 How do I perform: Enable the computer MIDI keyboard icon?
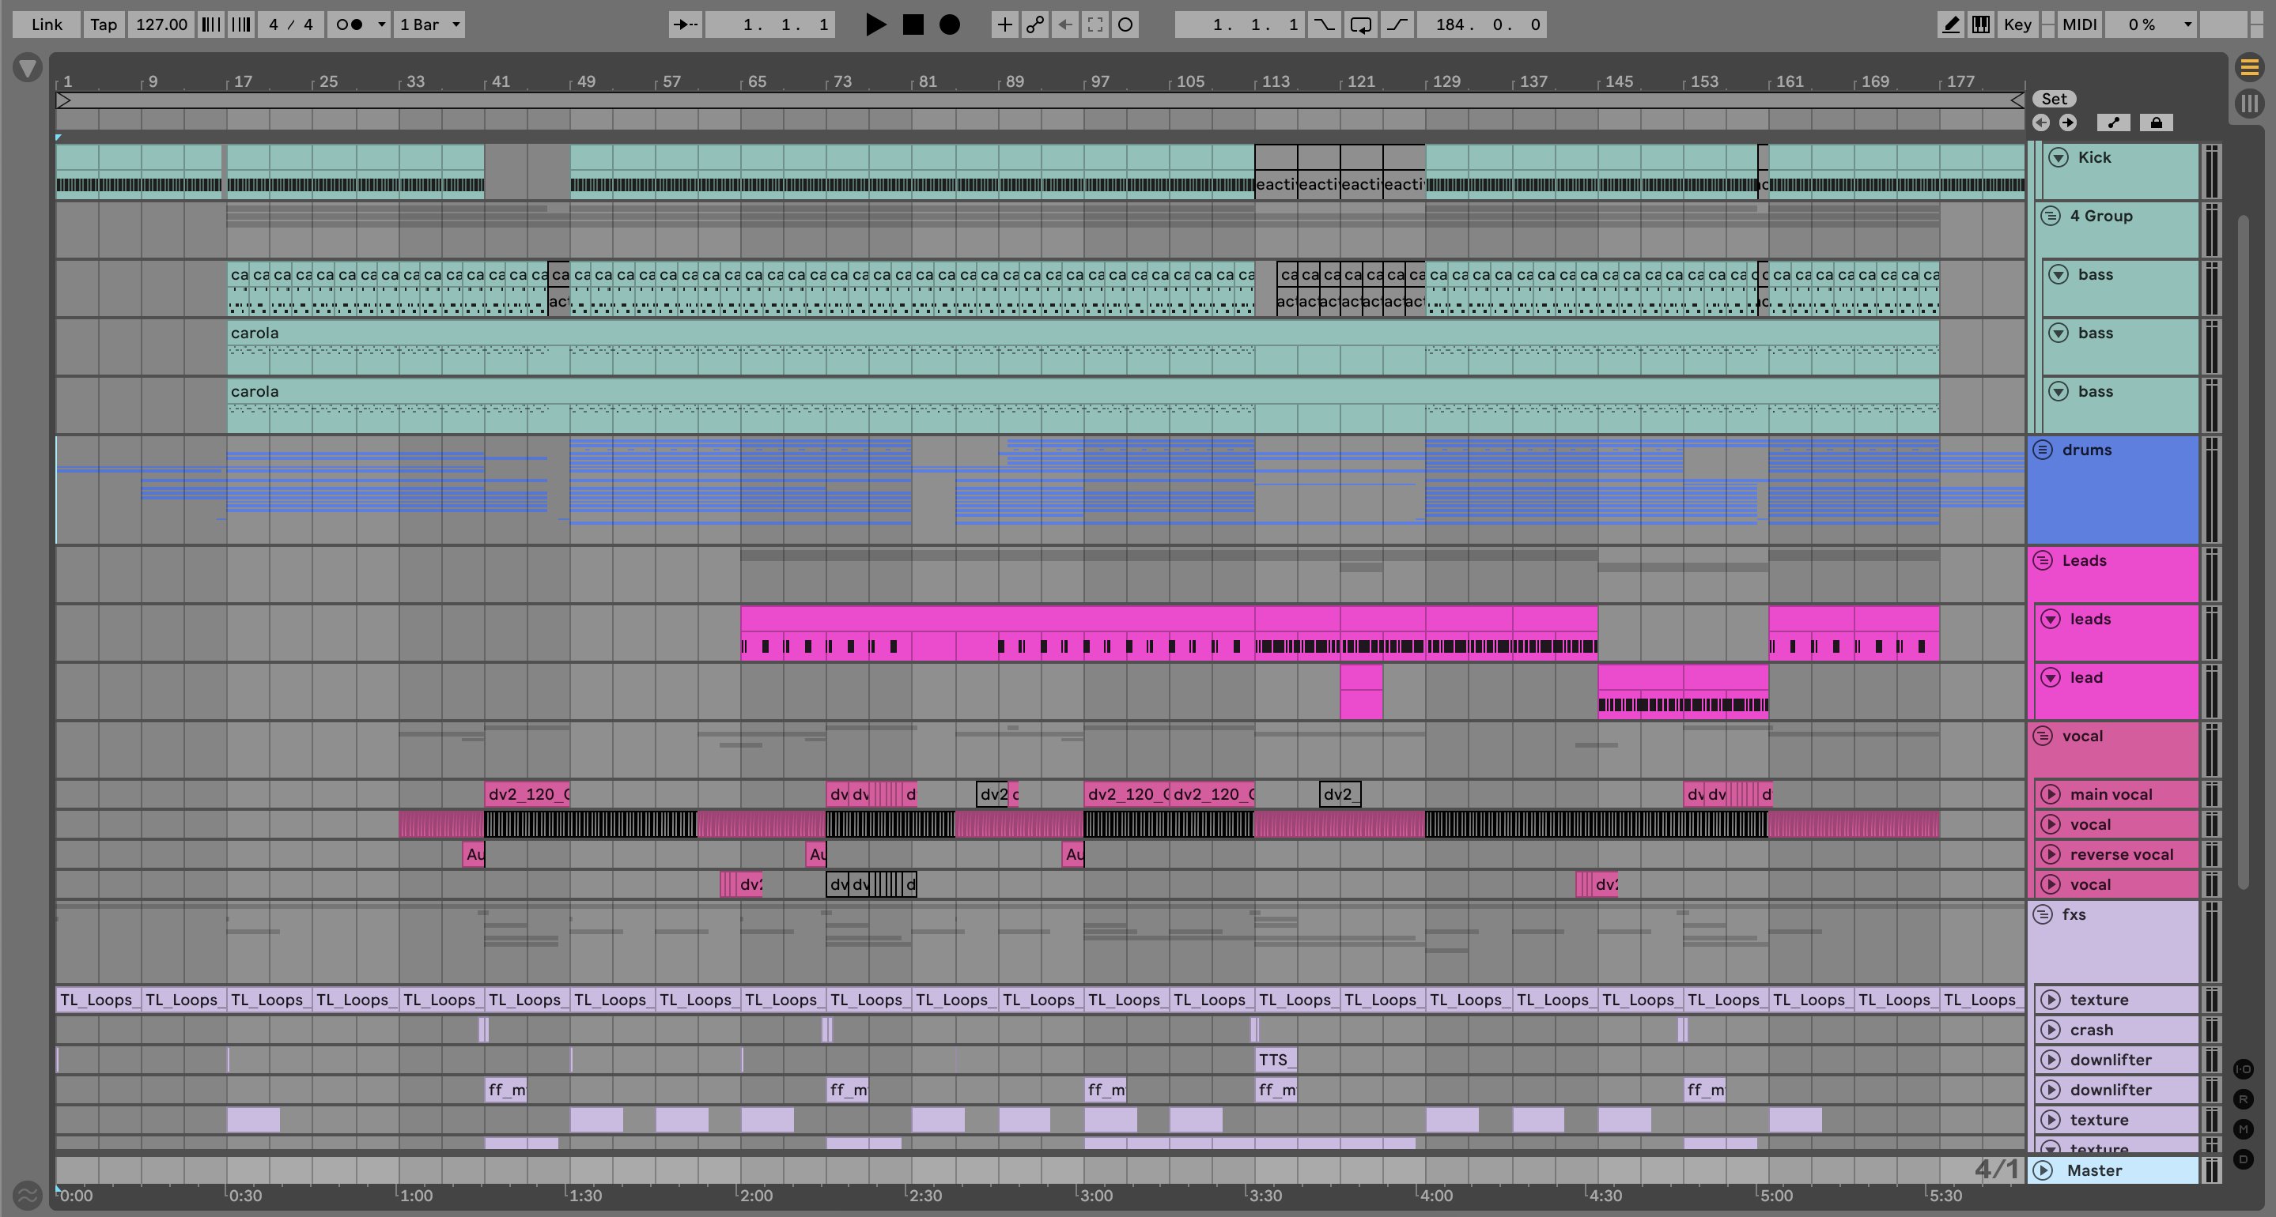tap(1981, 24)
